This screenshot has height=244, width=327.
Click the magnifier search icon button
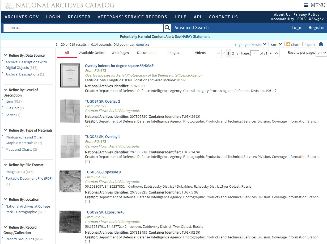(167, 28)
